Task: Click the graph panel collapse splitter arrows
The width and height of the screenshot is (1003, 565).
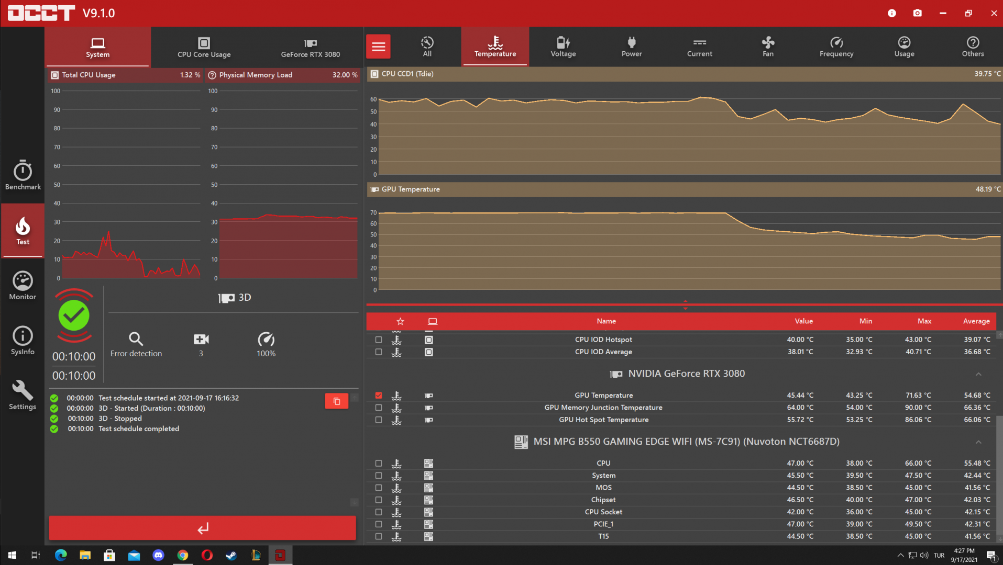Action: pos(685,305)
